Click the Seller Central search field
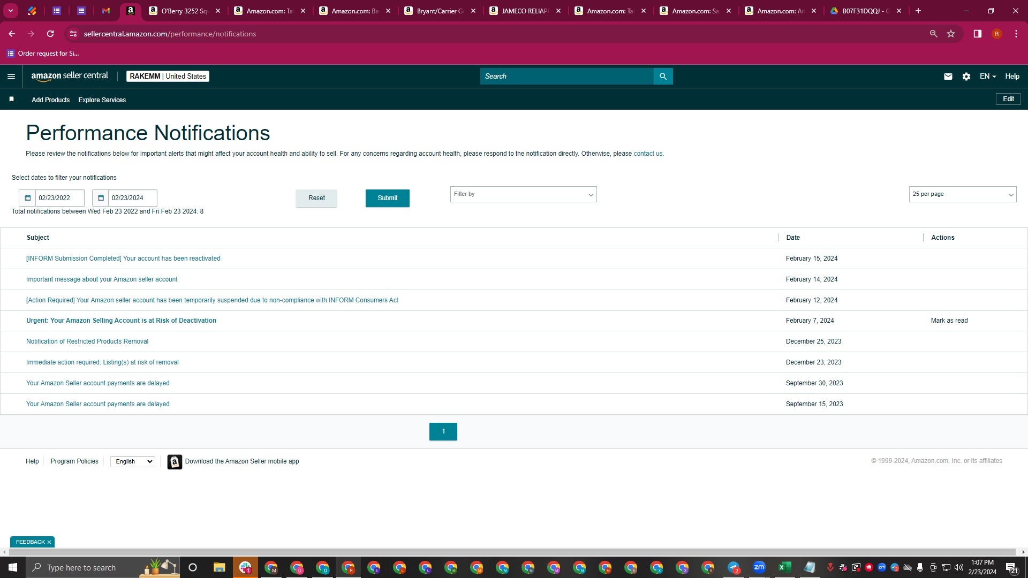The width and height of the screenshot is (1028, 578). tap(566, 77)
